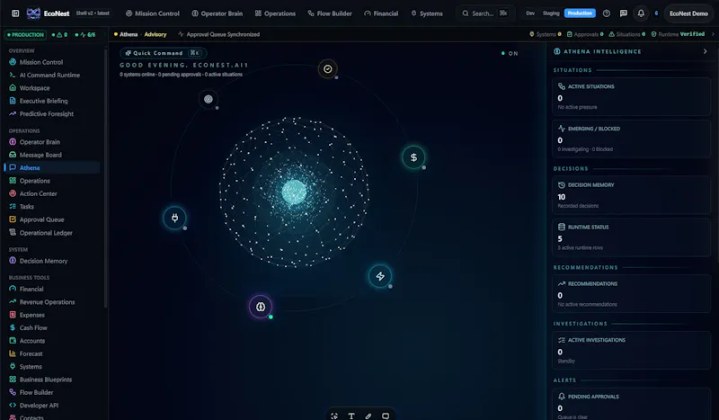Select the capture selection tool
Viewport: 719px width, 420px height.
pos(334,416)
